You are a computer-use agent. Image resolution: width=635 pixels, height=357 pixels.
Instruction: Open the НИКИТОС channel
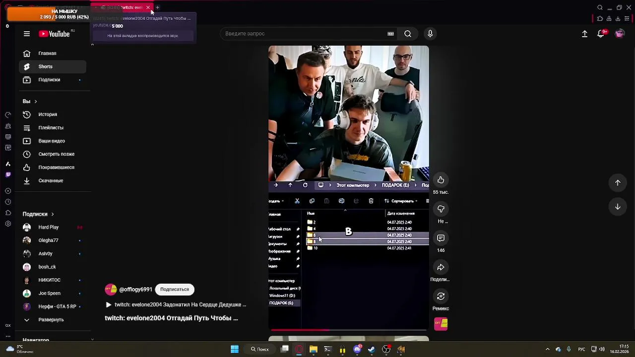pos(53,280)
